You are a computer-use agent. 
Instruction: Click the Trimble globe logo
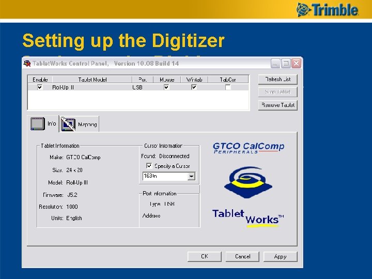(303, 10)
